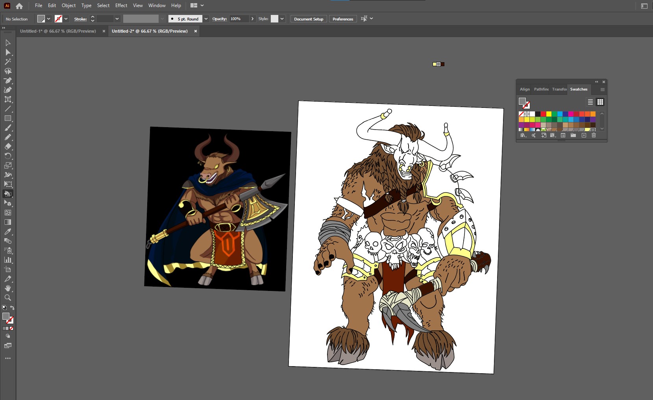Open Swatch Options icon in Swatches panel

(x=563, y=135)
